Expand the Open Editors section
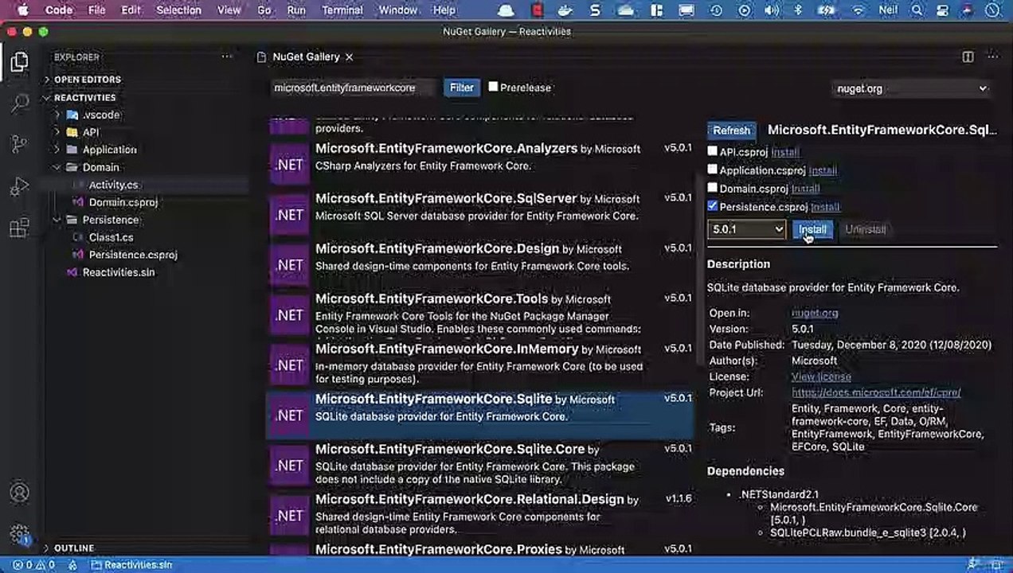 pyautogui.click(x=87, y=80)
